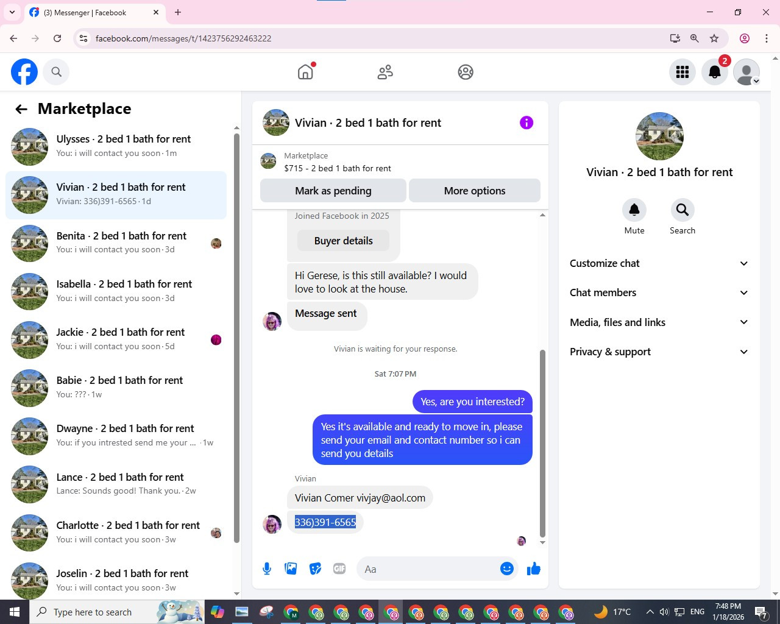Open Buyer details
This screenshot has width=780, height=624.
pos(344,241)
